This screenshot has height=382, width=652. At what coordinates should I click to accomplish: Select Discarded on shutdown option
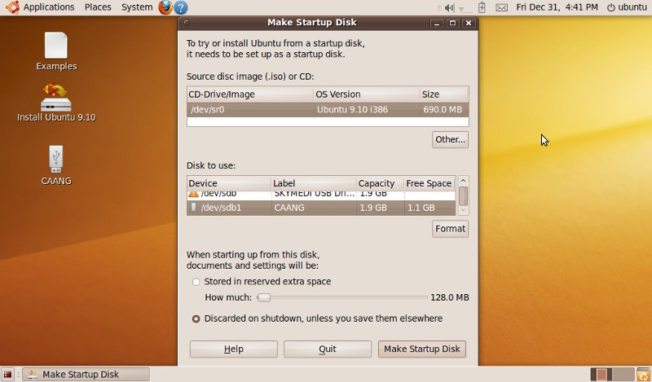[x=196, y=318]
